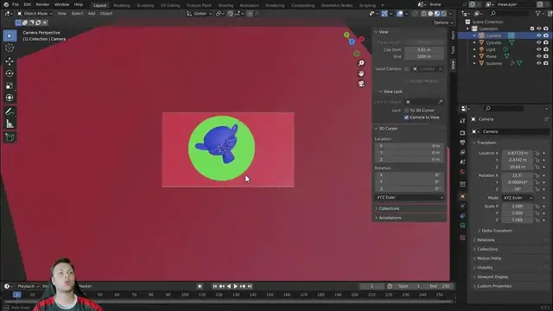The height and width of the screenshot is (311, 553).
Task: Open the Tool properties tab icon
Action: 462,121
